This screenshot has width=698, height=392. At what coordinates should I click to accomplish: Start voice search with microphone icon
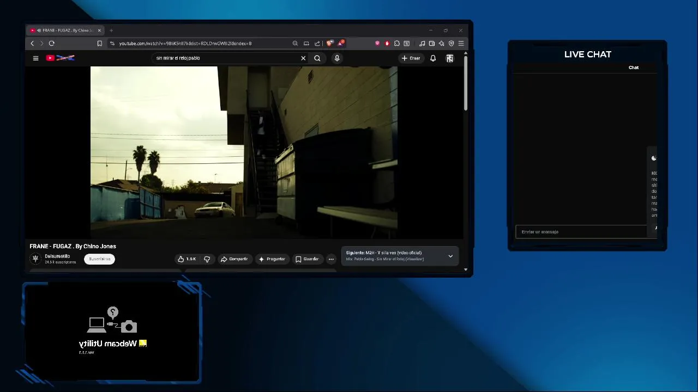click(337, 58)
